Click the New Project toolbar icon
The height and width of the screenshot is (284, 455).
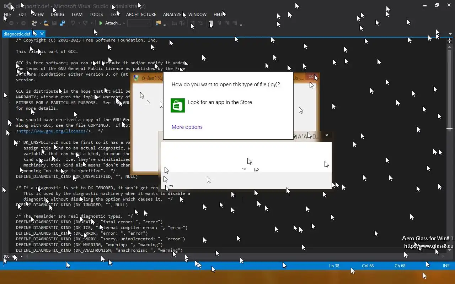(x=34, y=23)
